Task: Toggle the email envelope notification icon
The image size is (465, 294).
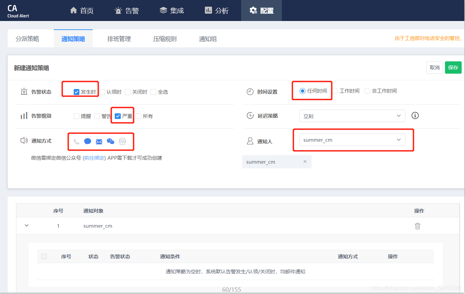Action: (99, 142)
